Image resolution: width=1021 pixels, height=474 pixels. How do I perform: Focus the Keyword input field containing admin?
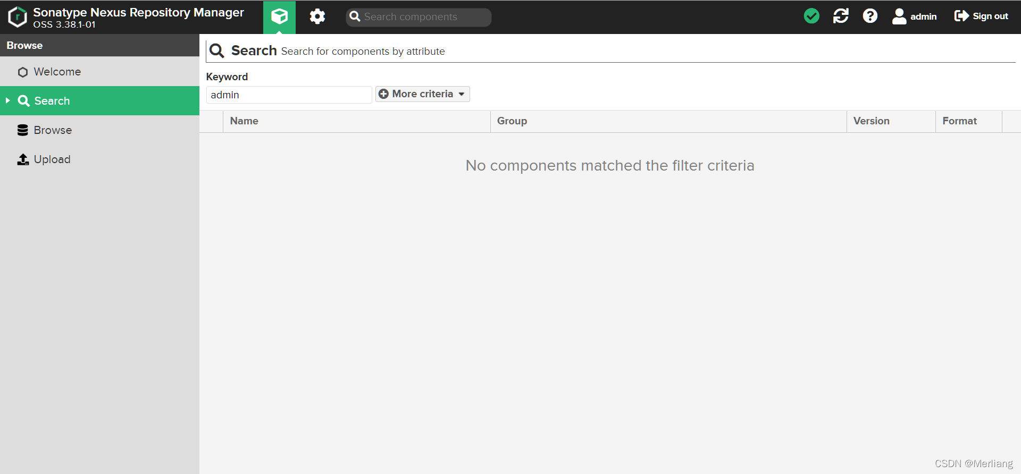(x=289, y=95)
